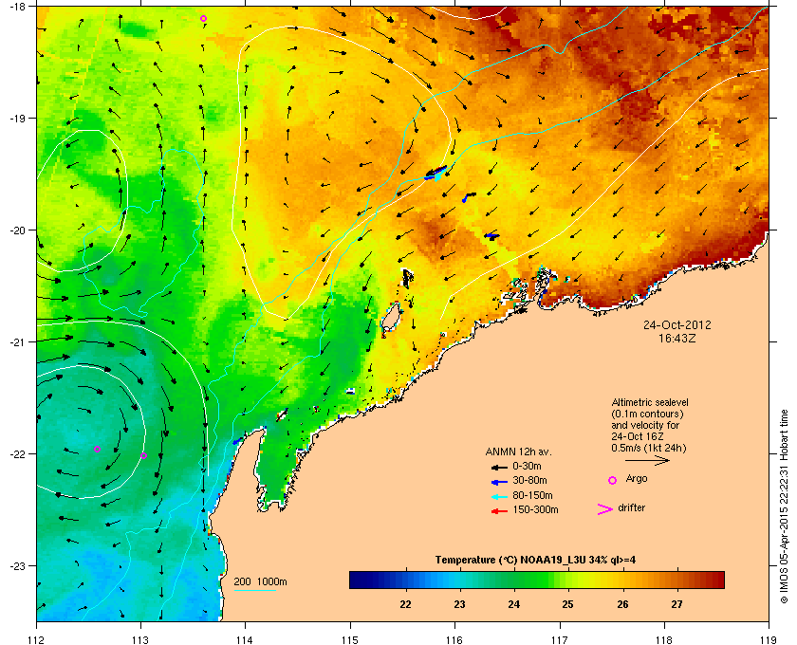Click the time text 16:43Z
Image resolution: width=797 pixels, height=645 pixels.
(677, 338)
